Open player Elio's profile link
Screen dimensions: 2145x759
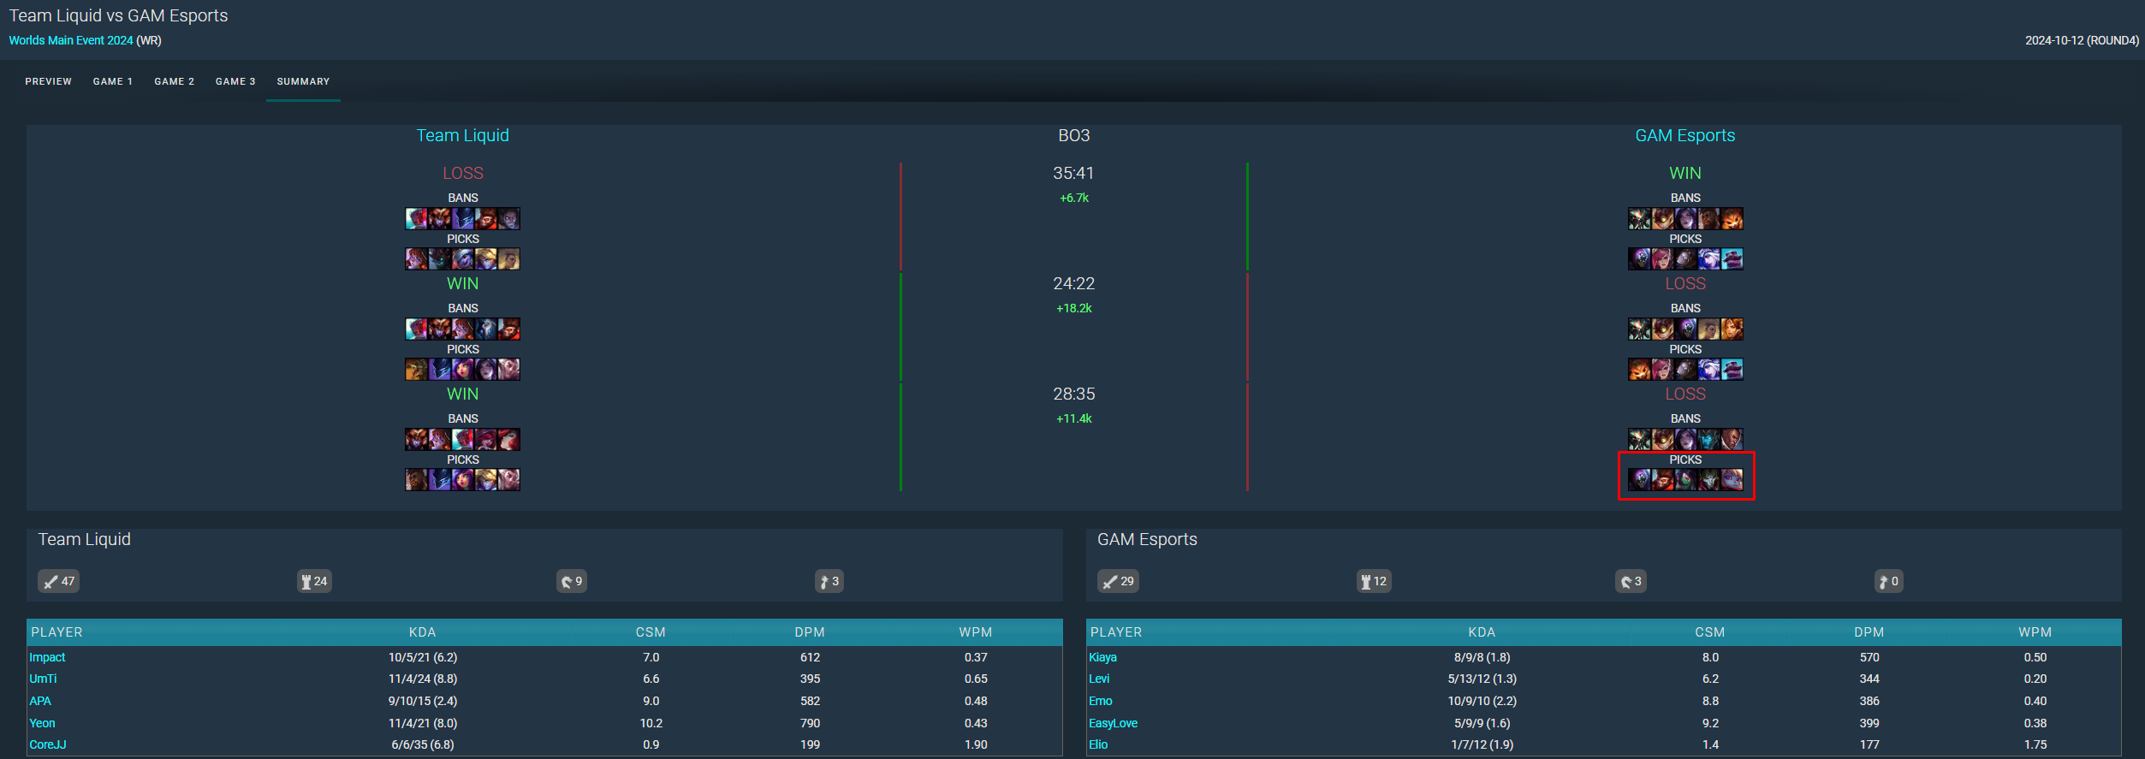(x=1098, y=744)
